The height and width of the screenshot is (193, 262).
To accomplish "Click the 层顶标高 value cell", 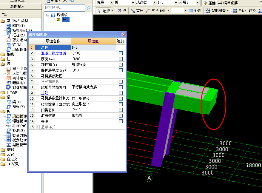I will pyautogui.click(x=94, y=64).
